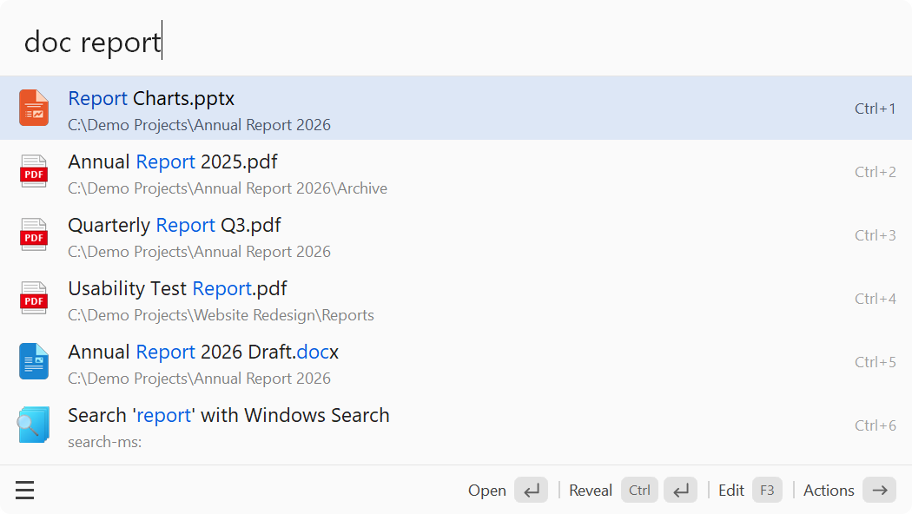Click the Ctrl+3 shortcut label
The width and height of the screenshot is (912, 514).
[875, 235]
